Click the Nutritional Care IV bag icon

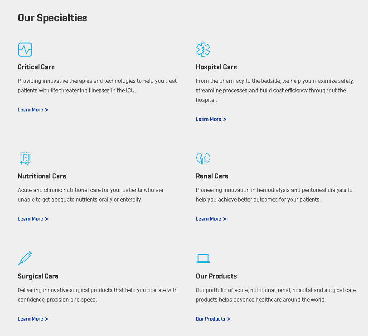25,158
